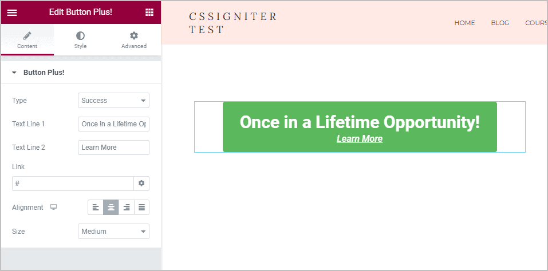
Task: Switch to the Content tab
Action: coord(27,40)
